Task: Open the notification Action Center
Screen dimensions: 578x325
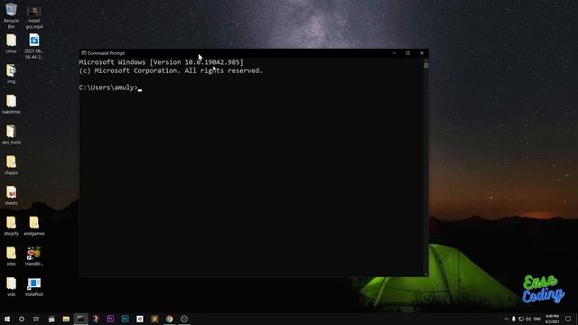Action: [x=568, y=319]
